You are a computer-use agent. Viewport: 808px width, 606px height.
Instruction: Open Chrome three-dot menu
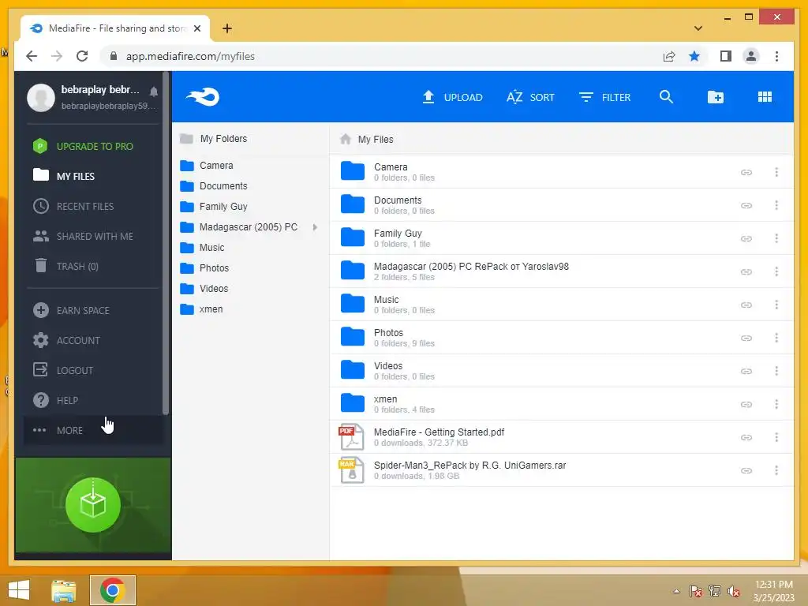tap(776, 56)
